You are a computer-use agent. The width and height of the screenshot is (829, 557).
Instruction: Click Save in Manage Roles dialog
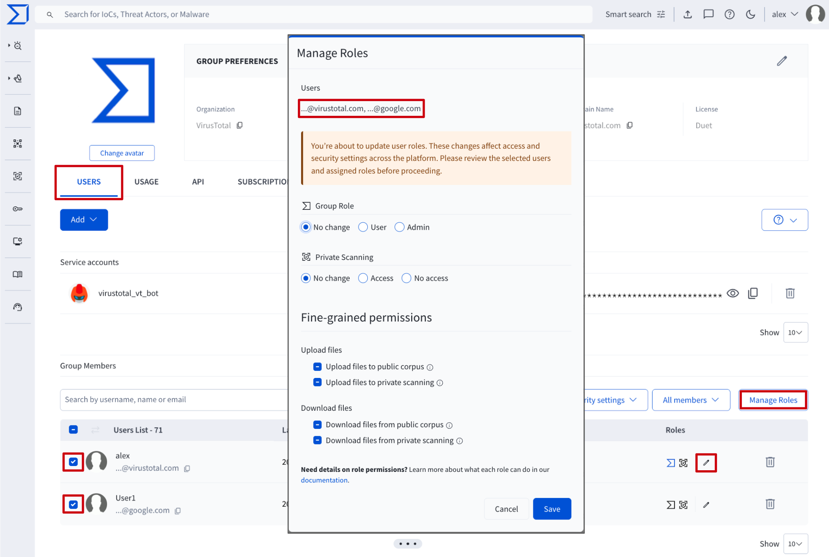point(551,509)
